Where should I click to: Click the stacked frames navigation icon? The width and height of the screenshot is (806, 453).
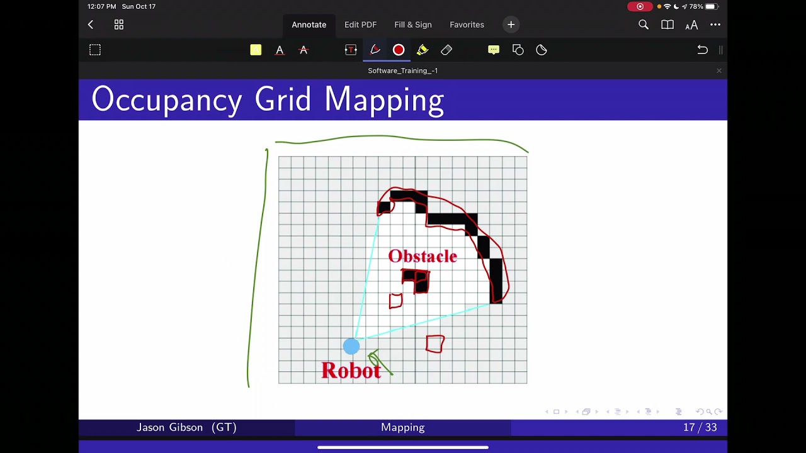coord(586,411)
